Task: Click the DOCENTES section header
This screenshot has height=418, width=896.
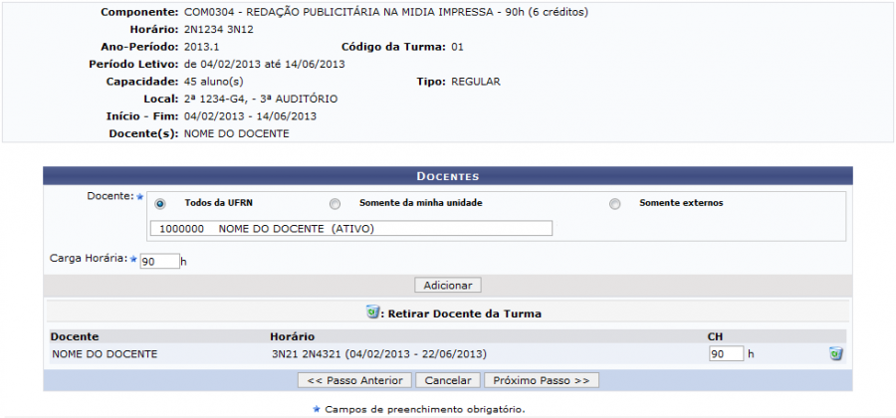Action: coord(448,176)
